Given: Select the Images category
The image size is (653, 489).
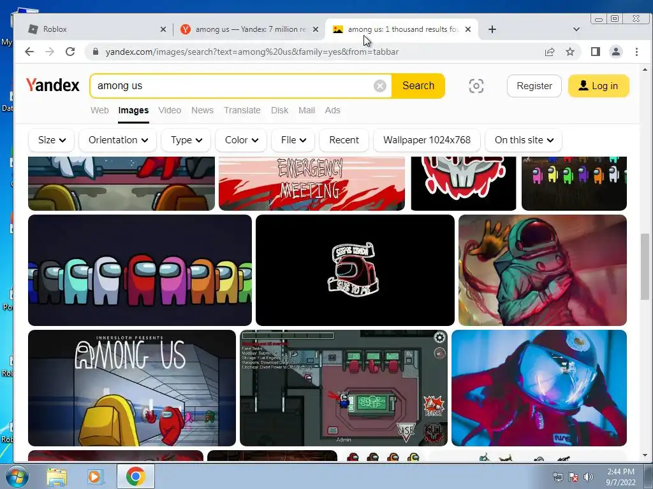Looking at the screenshot, I should coord(133,110).
